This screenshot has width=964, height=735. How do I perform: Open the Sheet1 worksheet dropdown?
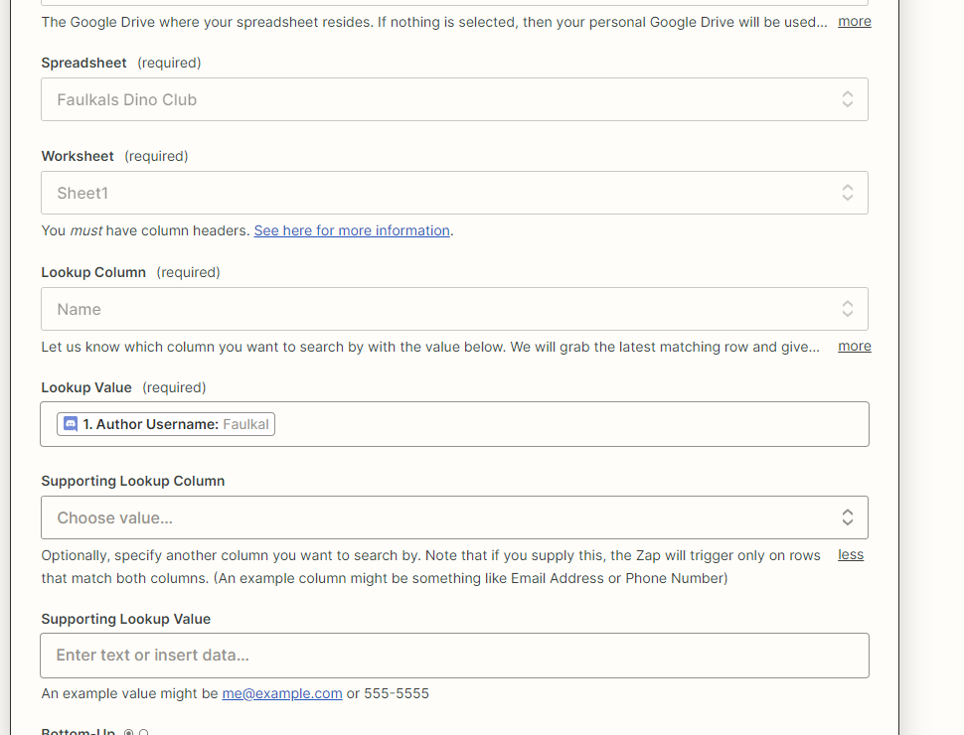454,193
